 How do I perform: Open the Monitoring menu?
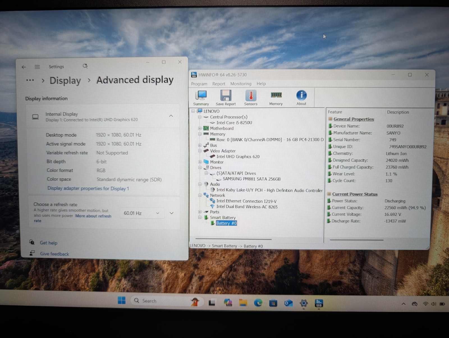click(241, 84)
